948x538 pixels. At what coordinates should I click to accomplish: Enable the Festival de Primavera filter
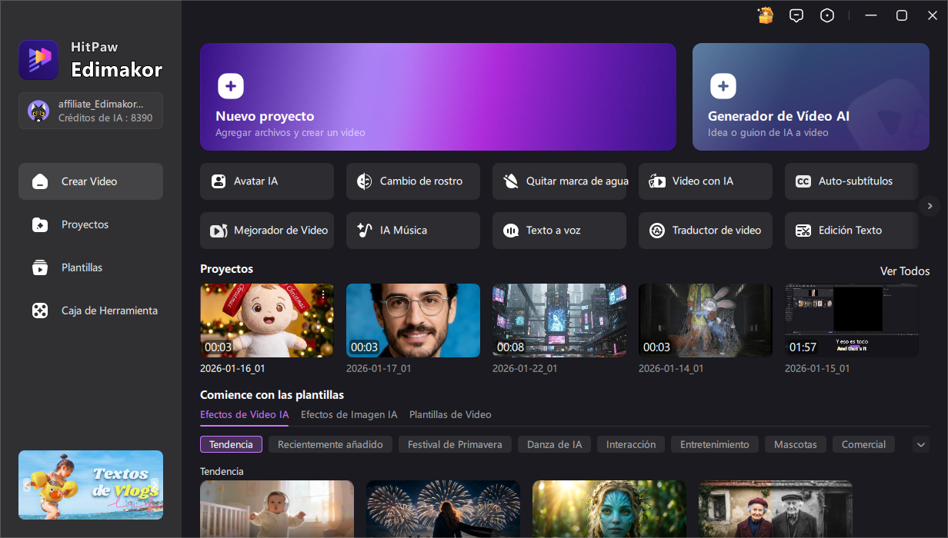(455, 444)
